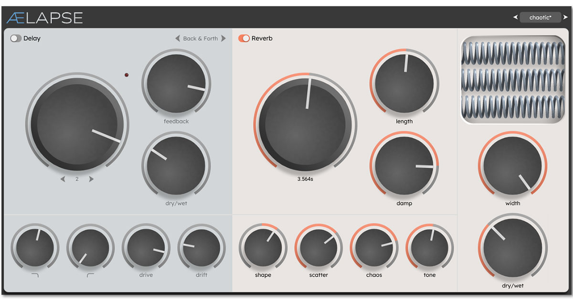Switch to the previous delay mode

pos(178,39)
